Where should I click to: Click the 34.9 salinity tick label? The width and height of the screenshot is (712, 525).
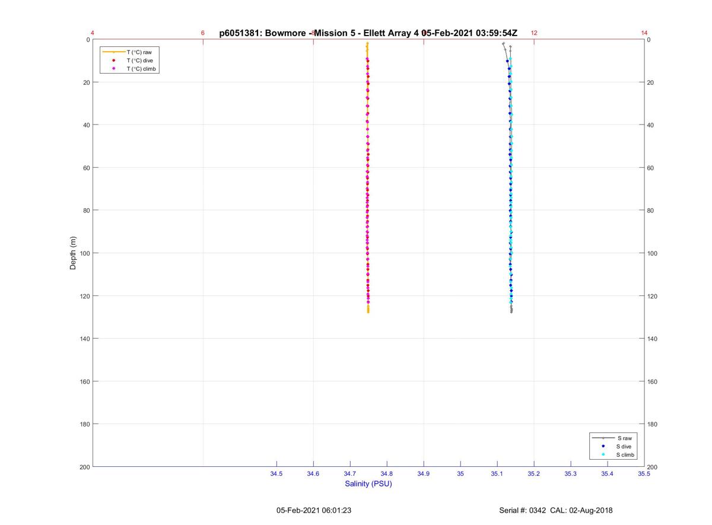pos(424,473)
